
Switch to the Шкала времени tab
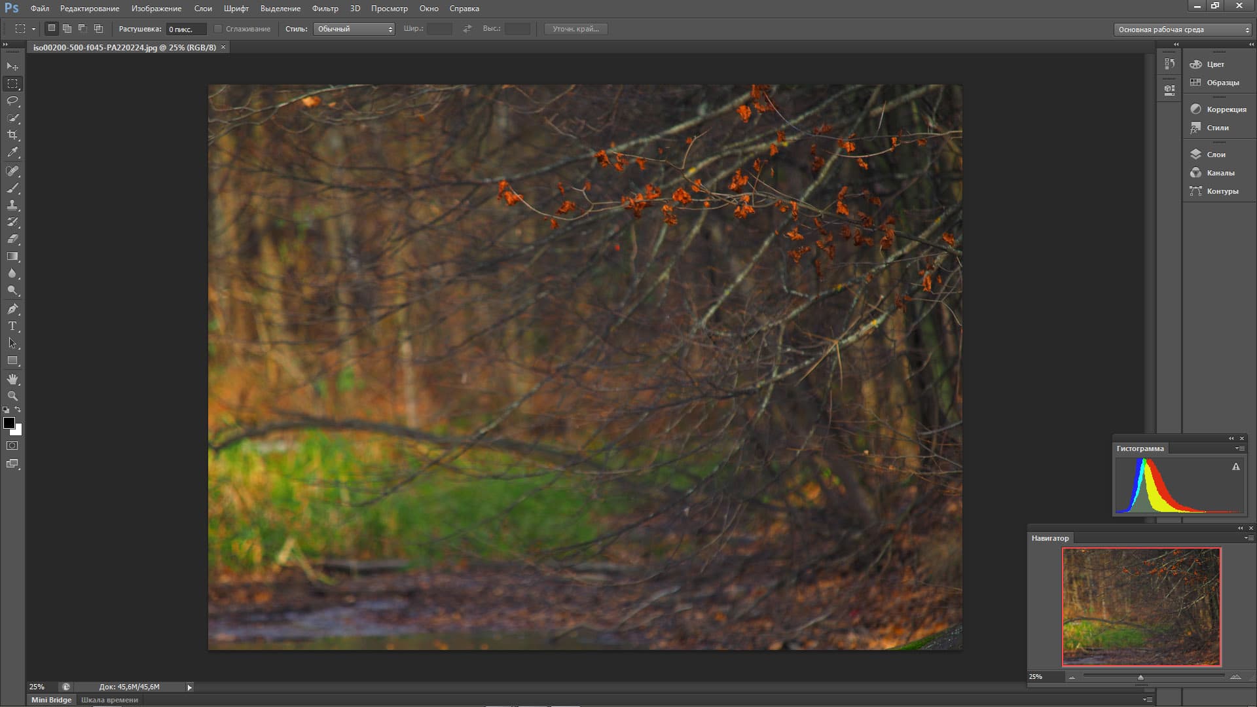[x=109, y=700]
